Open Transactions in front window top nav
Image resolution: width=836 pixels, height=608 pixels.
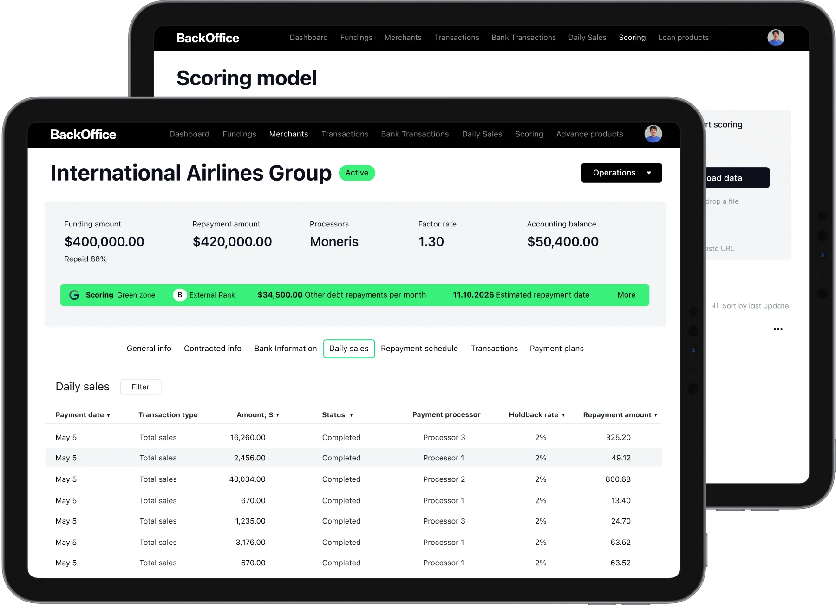coord(345,134)
